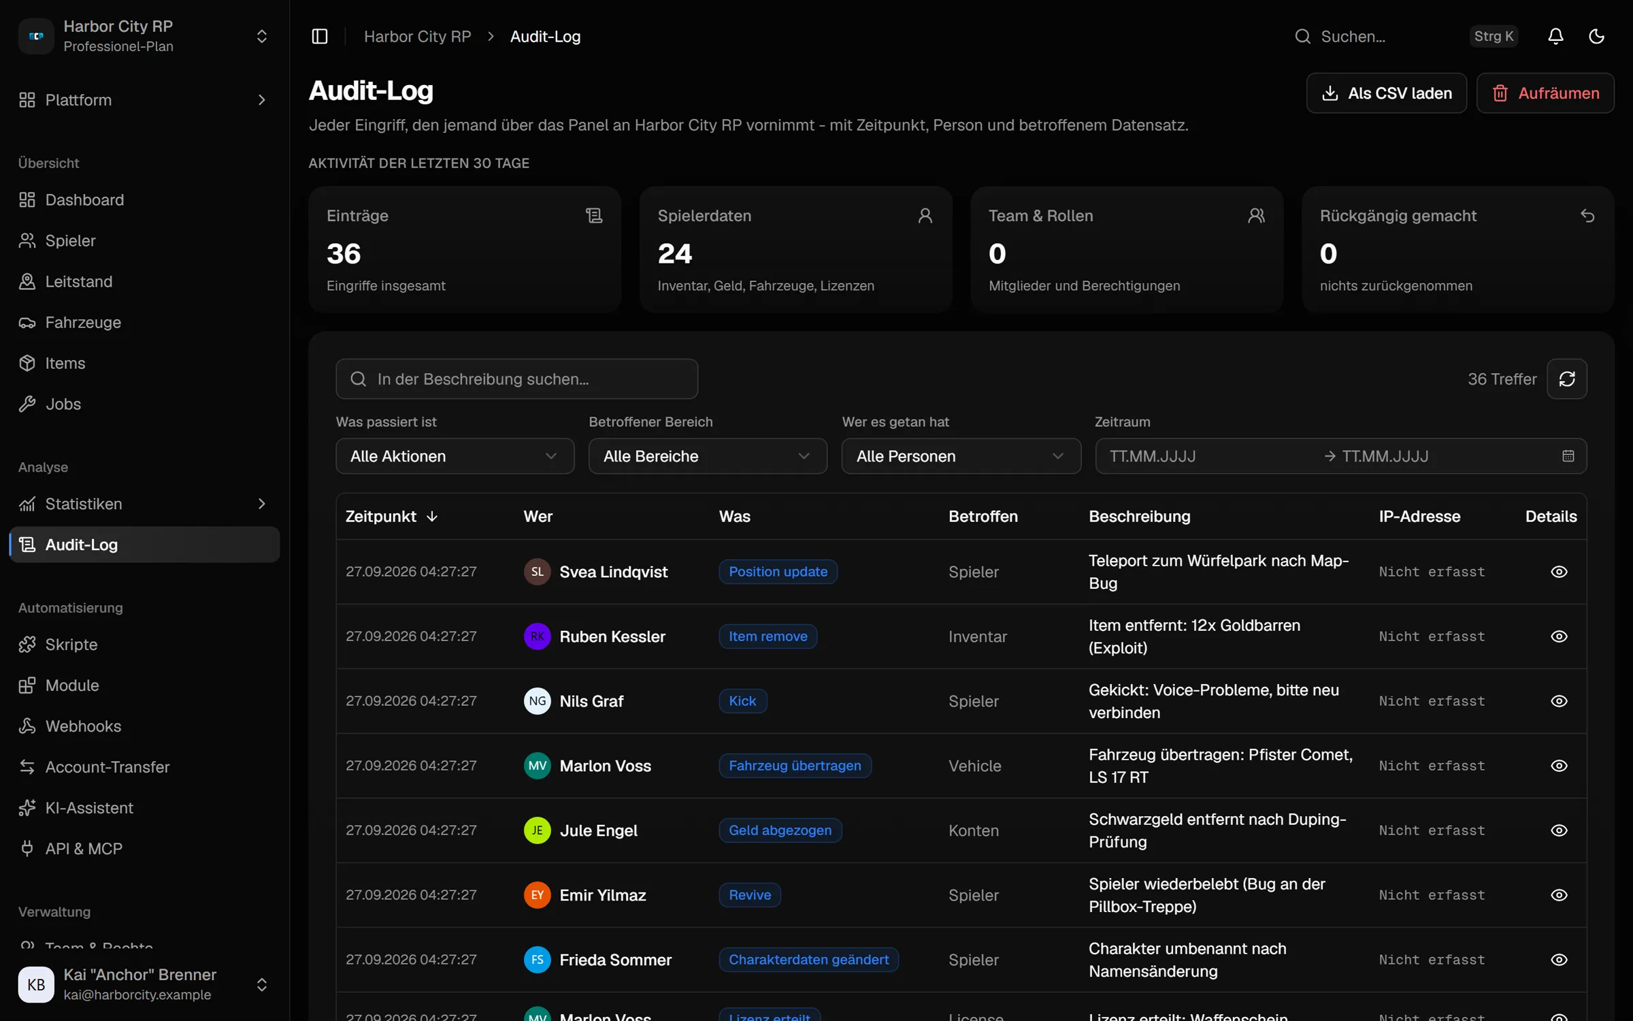This screenshot has height=1021, width=1633.
Task: Toggle the sidebar panel icon
Action: pos(320,36)
